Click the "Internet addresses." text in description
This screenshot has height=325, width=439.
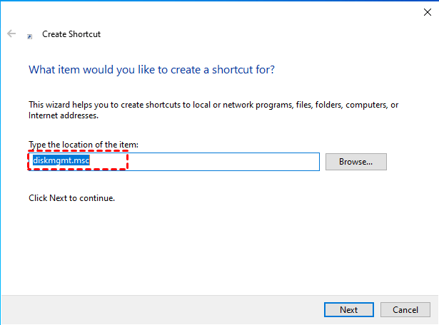(x=63, y=115)
